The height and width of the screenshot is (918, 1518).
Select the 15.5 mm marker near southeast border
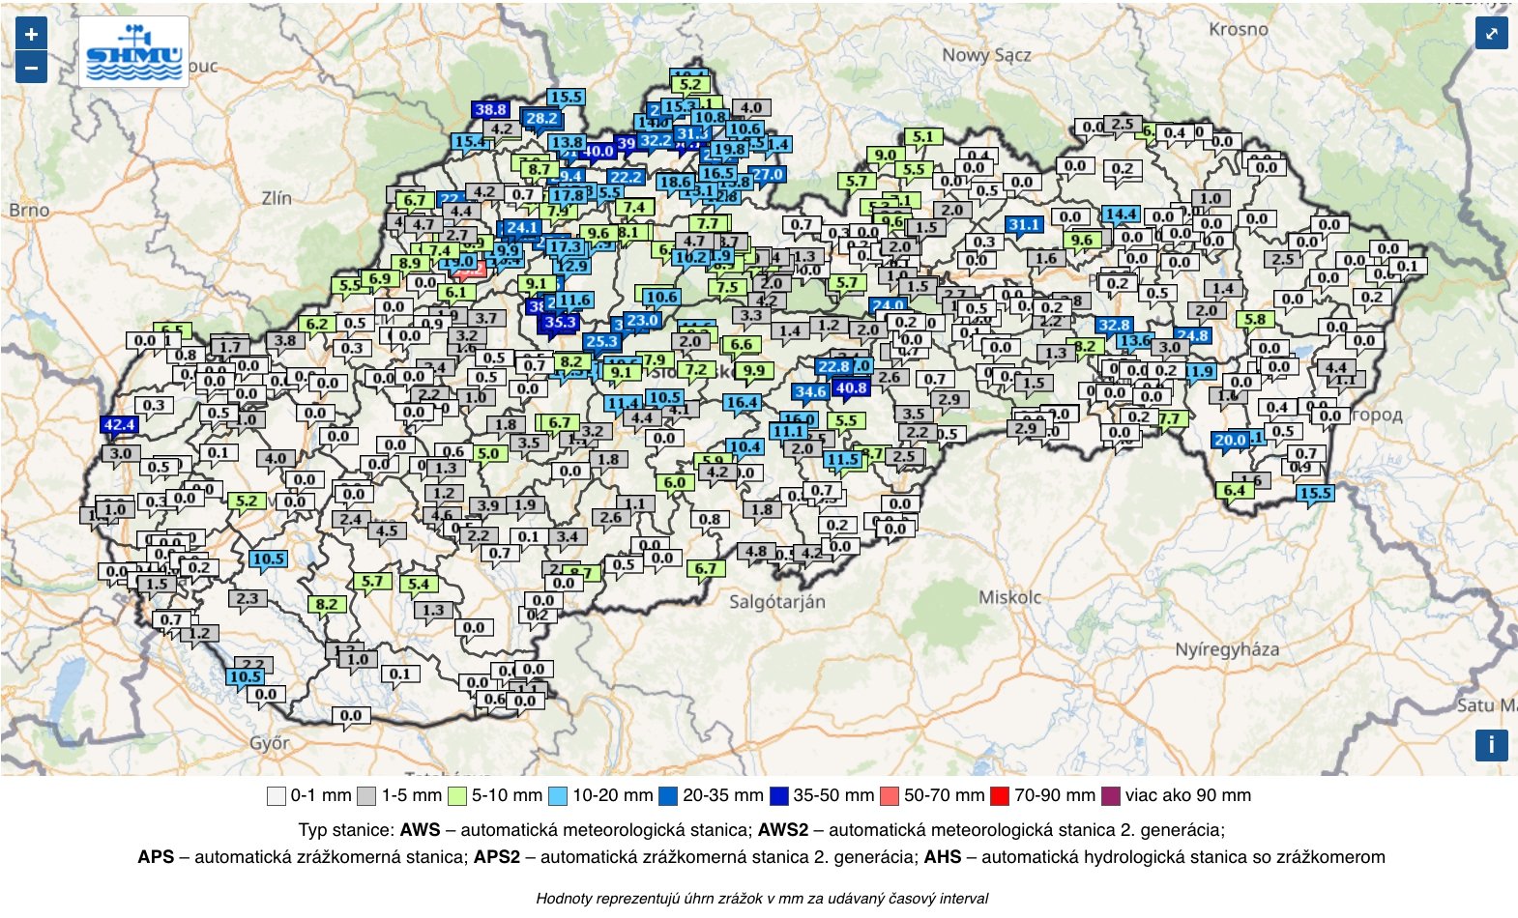point(1316,493)
